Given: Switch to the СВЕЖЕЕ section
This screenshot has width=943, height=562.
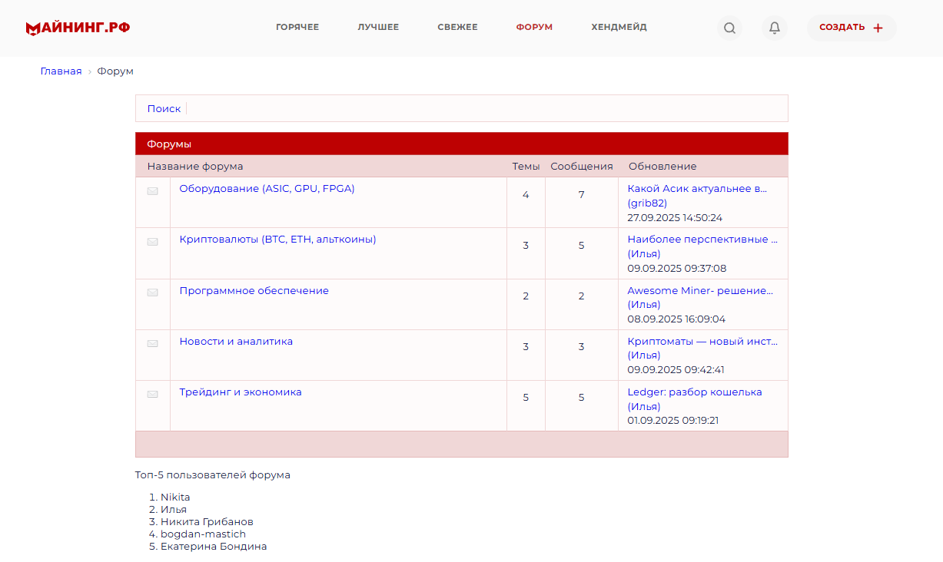Looking at the screenshot, I should coord(457,28).
